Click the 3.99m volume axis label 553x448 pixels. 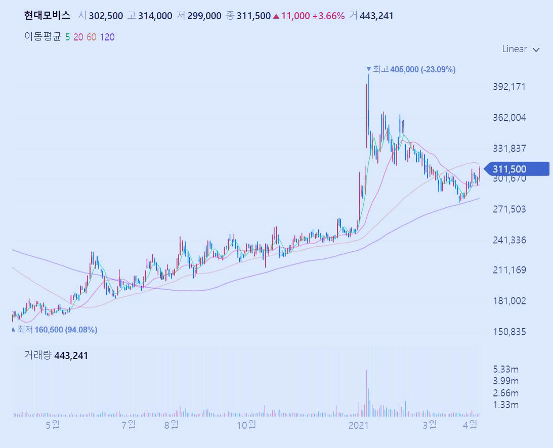click(x=506, y=381)
